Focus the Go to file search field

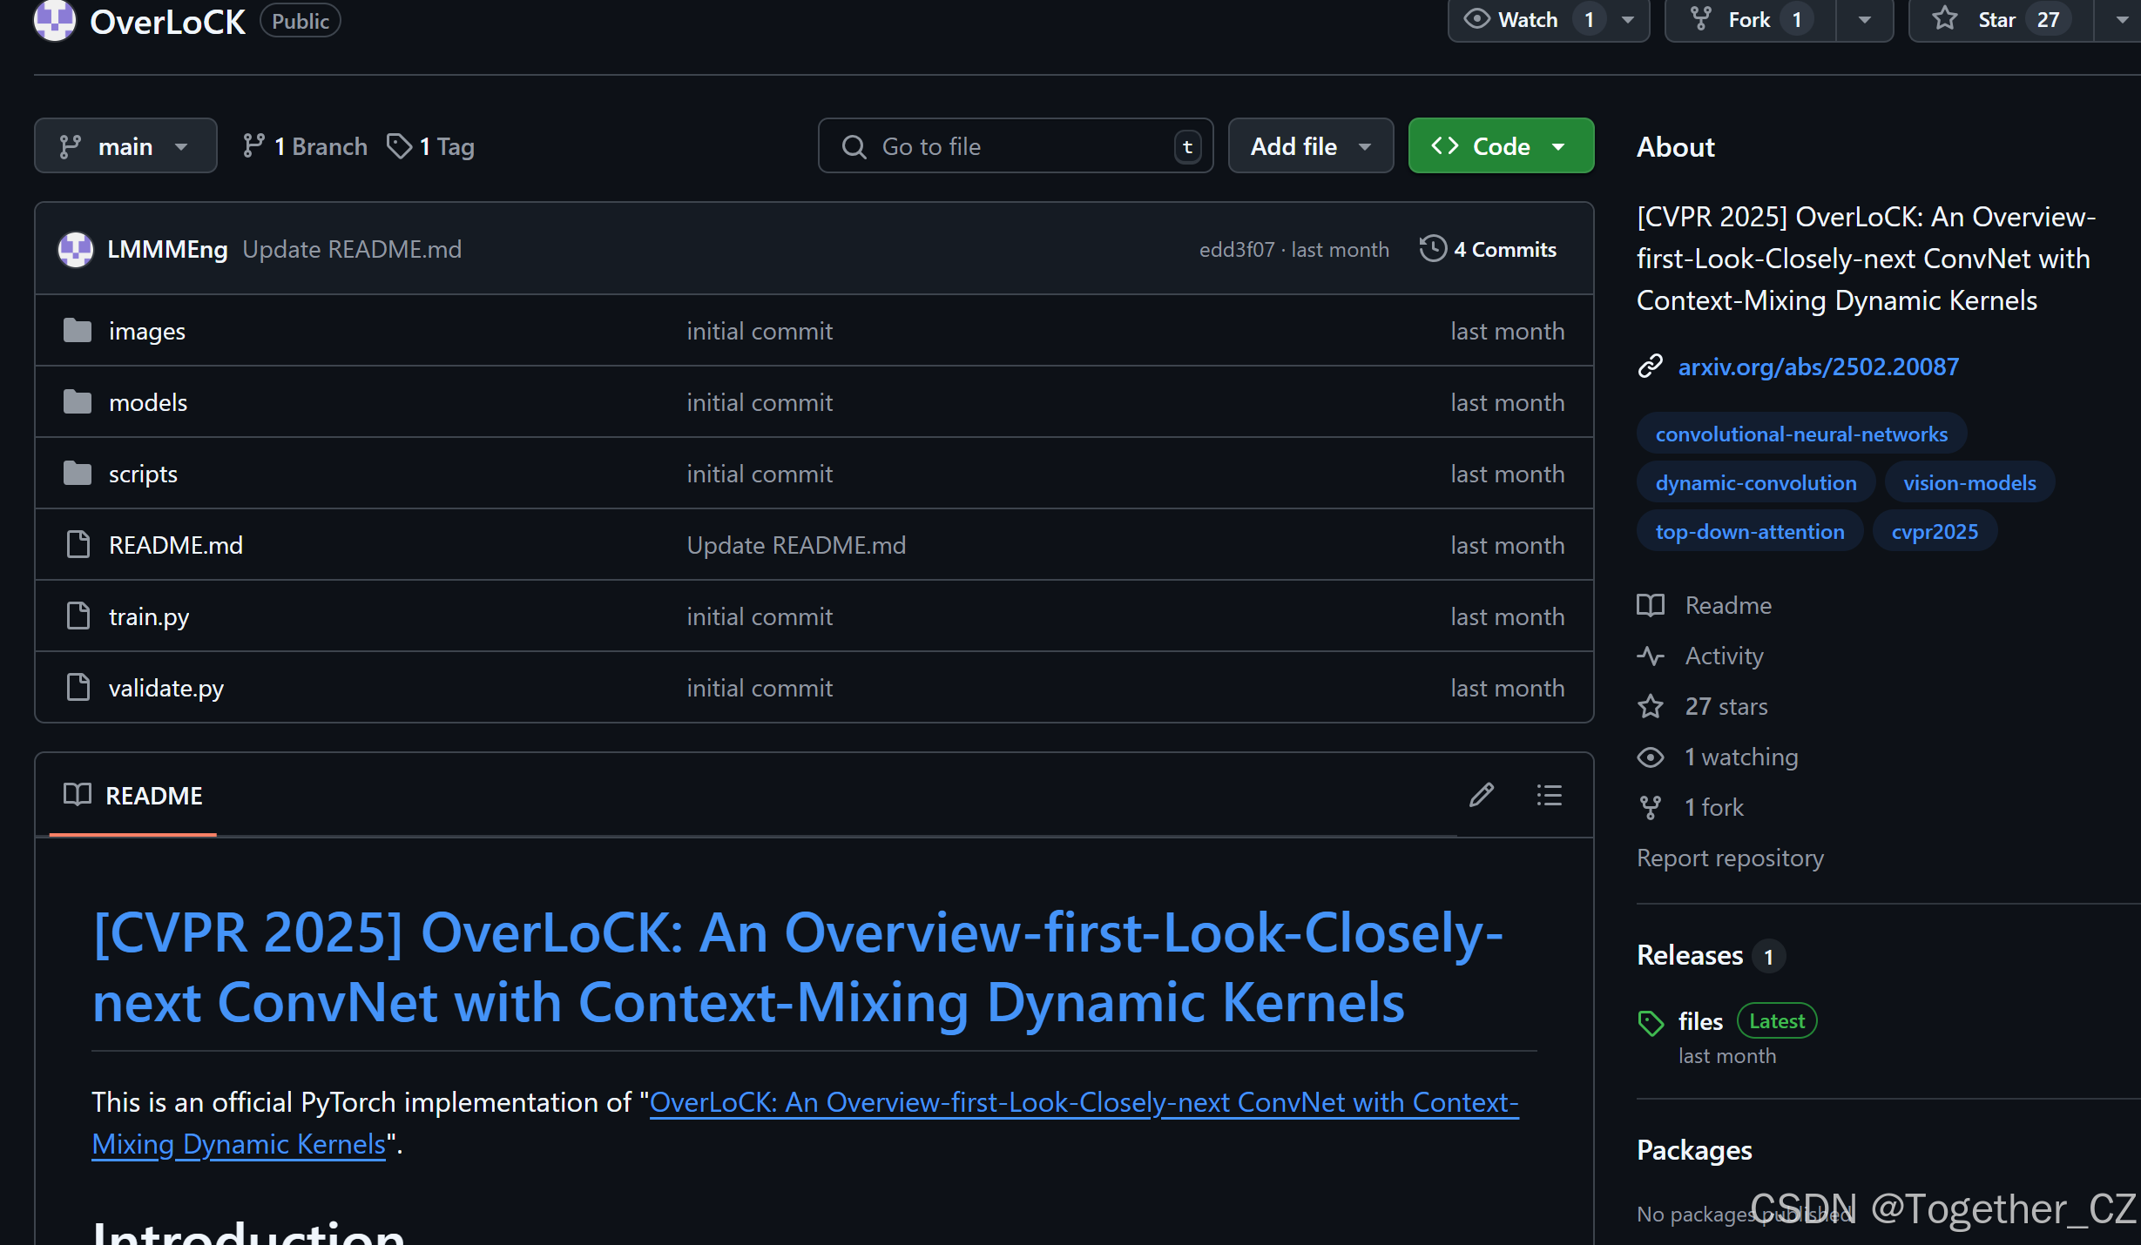tap(1015, 146)
